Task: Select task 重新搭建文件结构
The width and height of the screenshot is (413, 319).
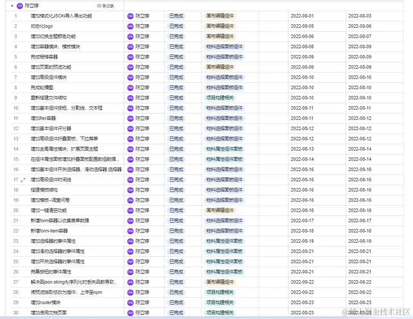Action: click(49, 98)
